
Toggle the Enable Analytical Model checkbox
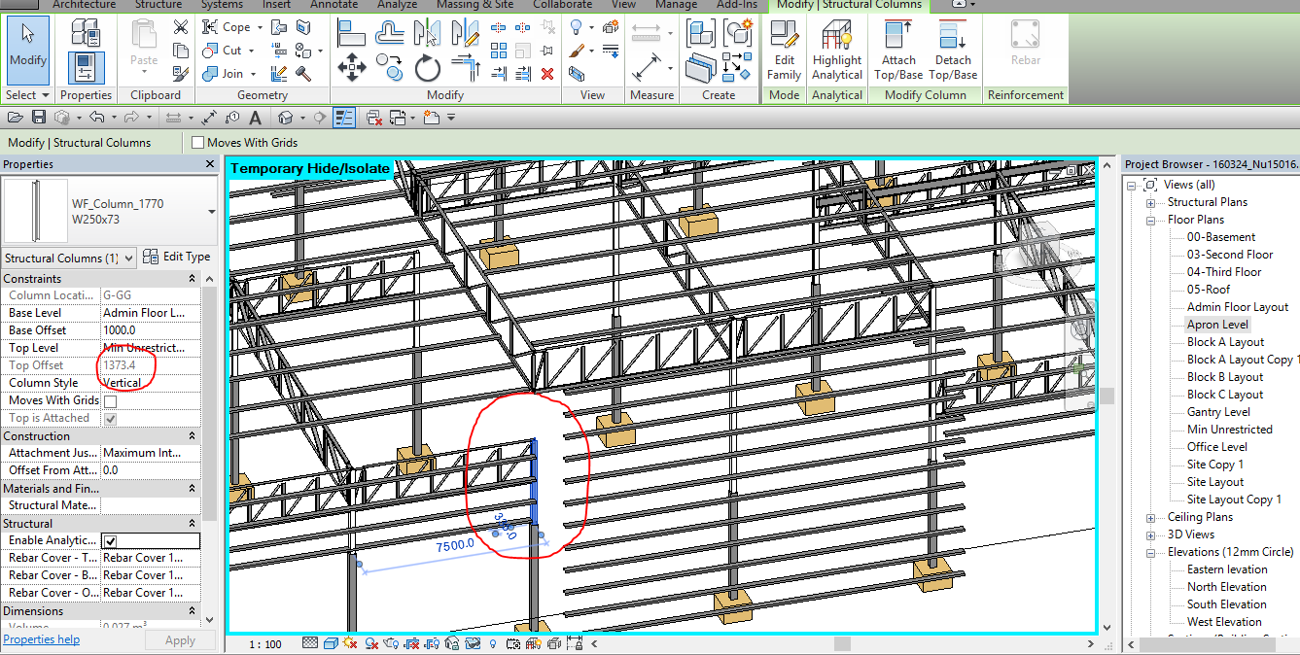(x=110, y=540)
